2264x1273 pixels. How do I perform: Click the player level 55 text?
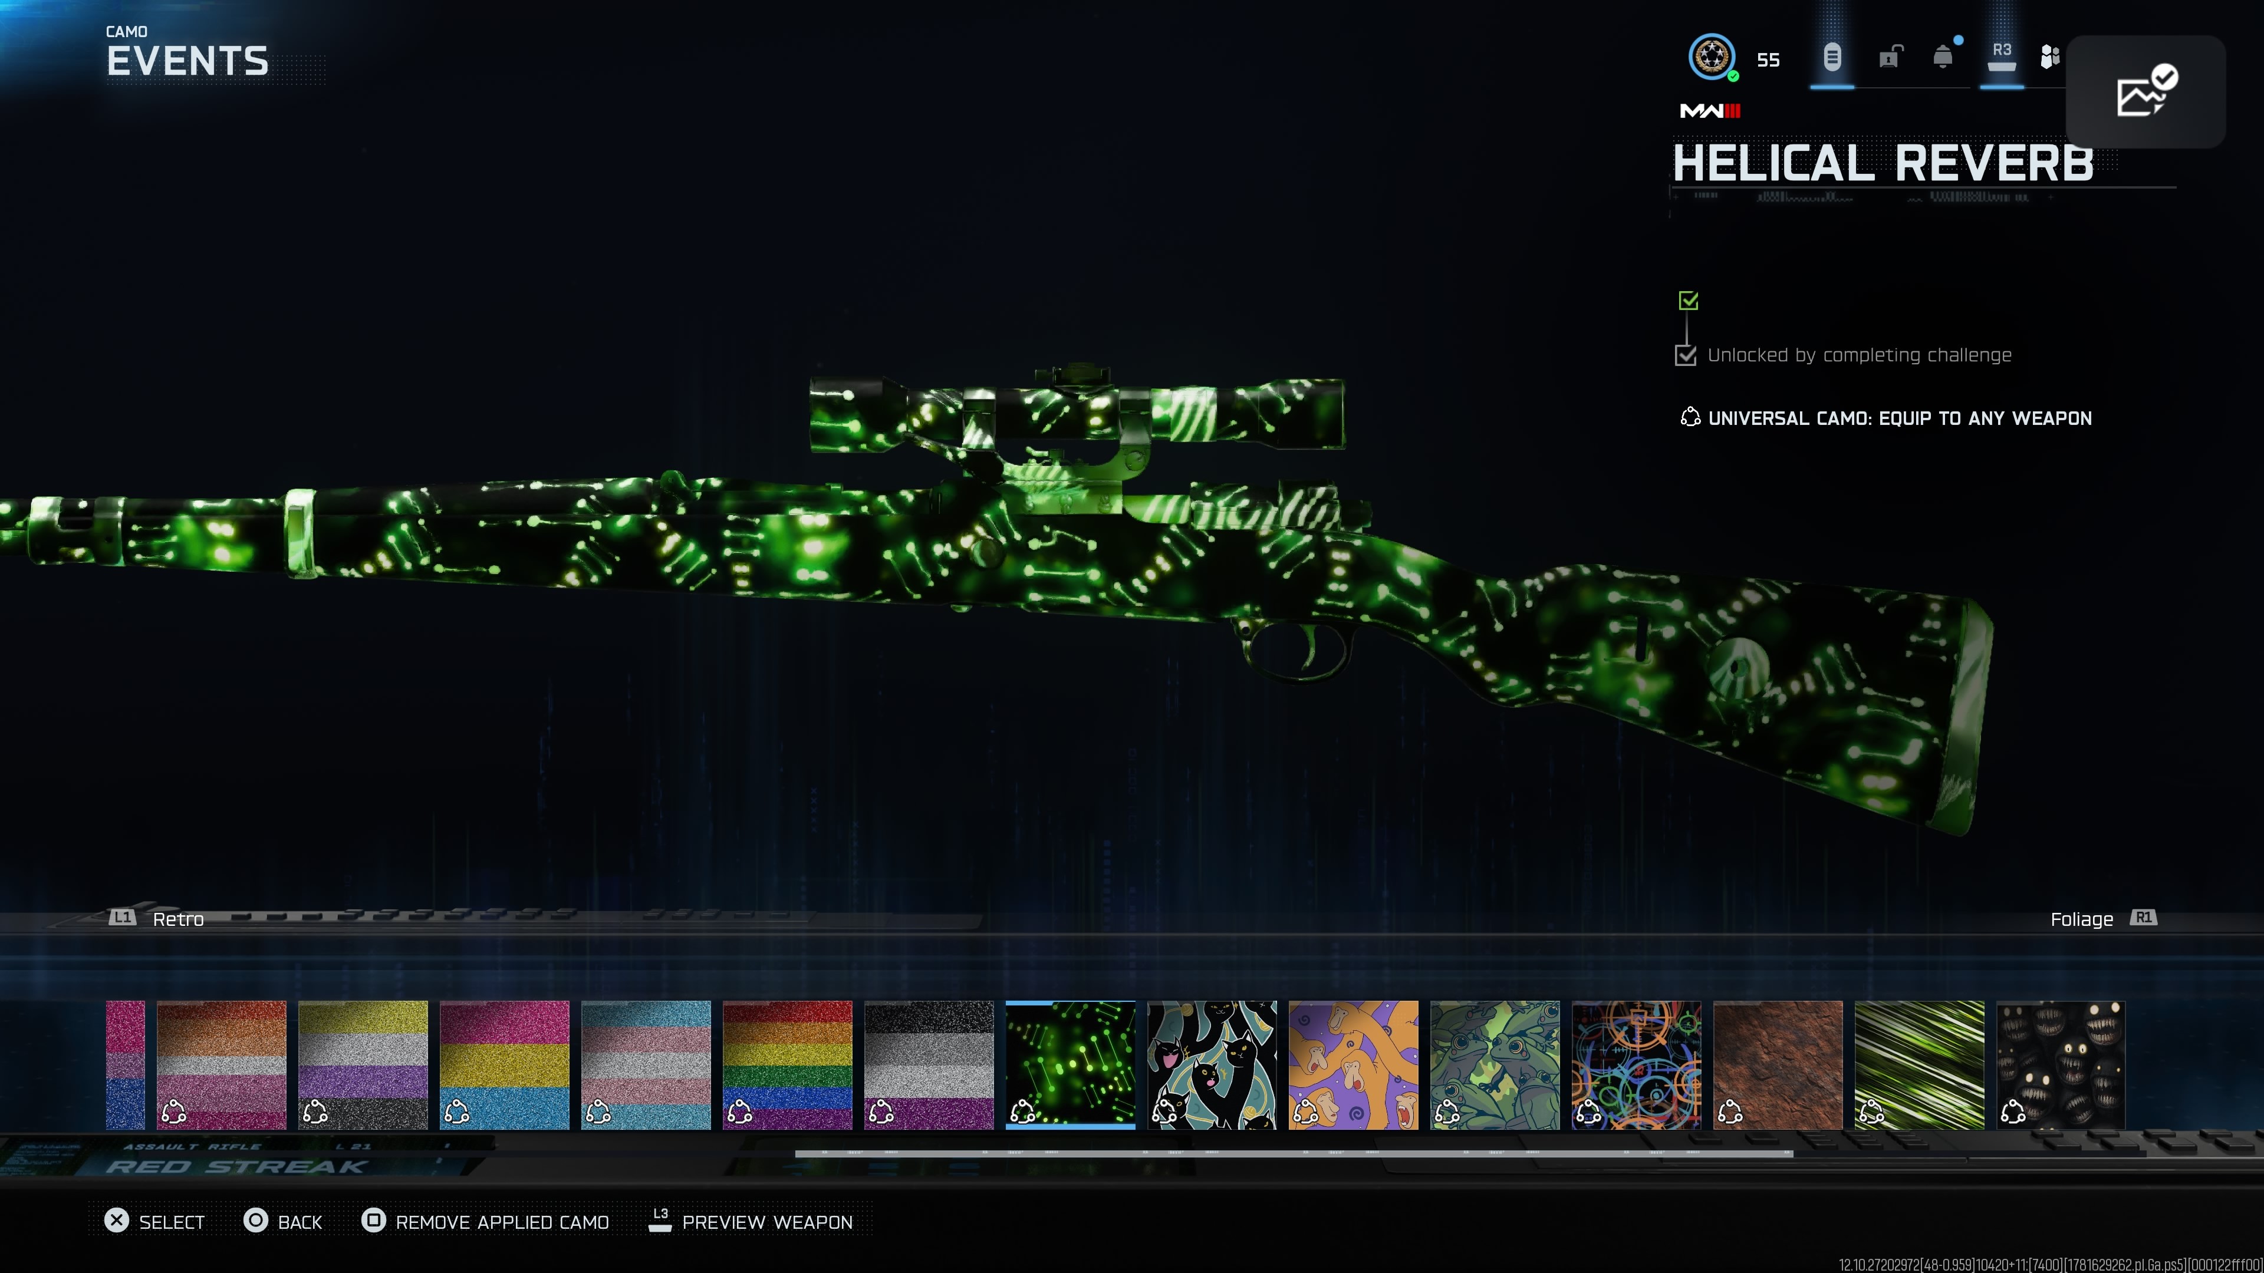(x=1768, y=60)
